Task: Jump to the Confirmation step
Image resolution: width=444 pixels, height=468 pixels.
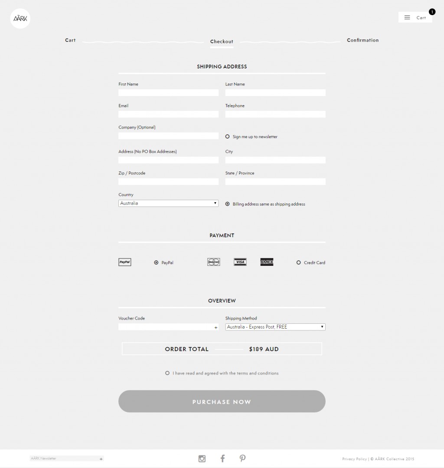Action: coord(362,40)
